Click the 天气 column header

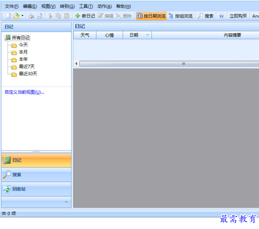click(x=85, y=35)
